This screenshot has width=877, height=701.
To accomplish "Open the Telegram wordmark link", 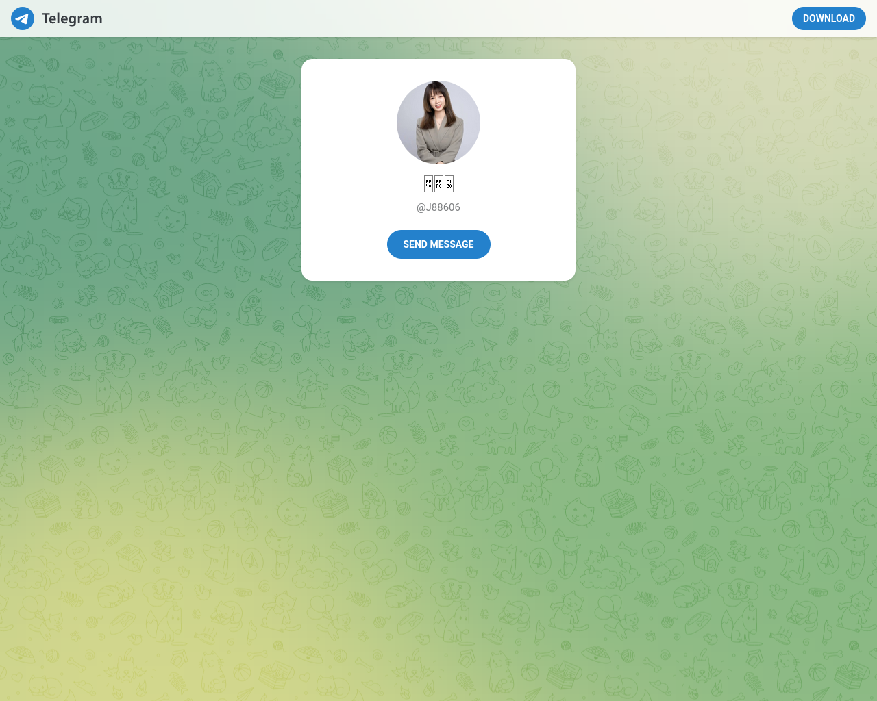I will [72, 18].
